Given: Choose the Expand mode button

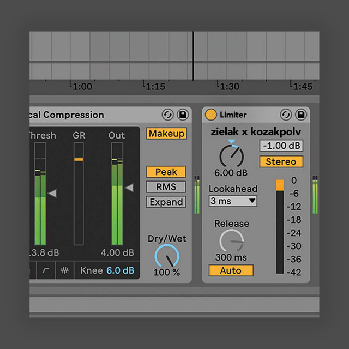Looking at the screenshot, I should (166, 202).
